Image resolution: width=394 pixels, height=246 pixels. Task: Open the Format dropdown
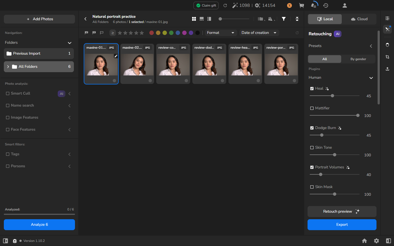coord(221,33)
